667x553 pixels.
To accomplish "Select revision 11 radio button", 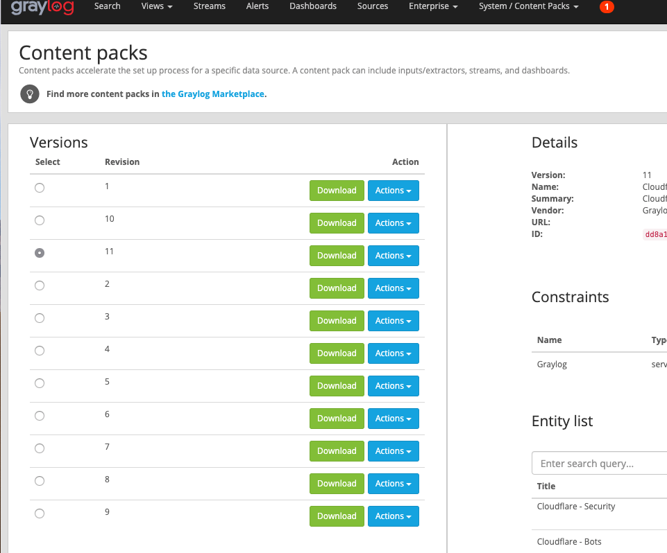I will tap(40, 253).
